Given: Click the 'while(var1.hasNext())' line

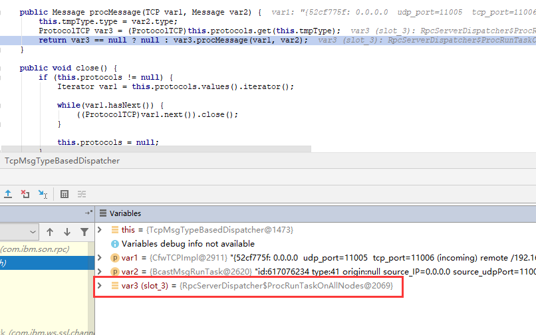Looking at the screenshot, I should (110, 105).
